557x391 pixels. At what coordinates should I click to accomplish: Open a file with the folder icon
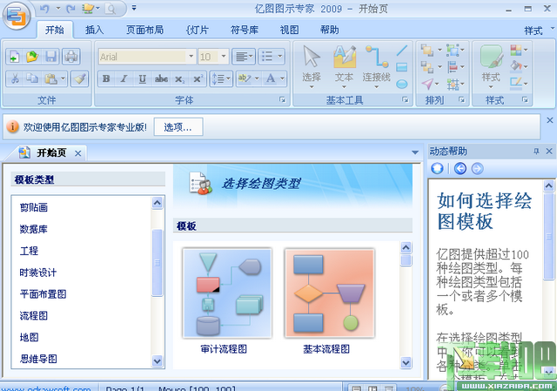(x=32, y=57)
